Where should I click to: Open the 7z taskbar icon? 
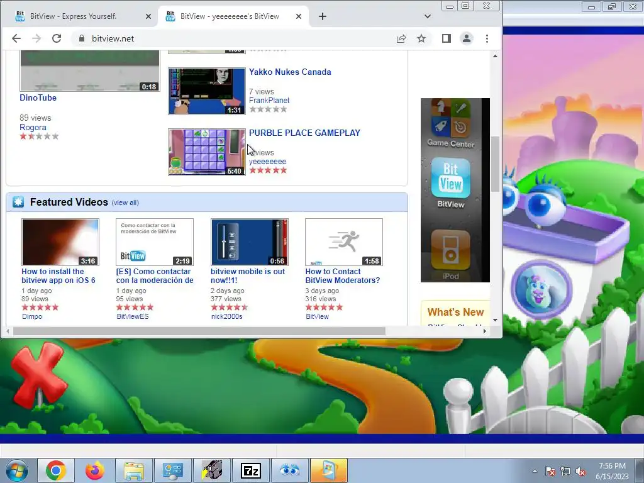tap(251, 470)
